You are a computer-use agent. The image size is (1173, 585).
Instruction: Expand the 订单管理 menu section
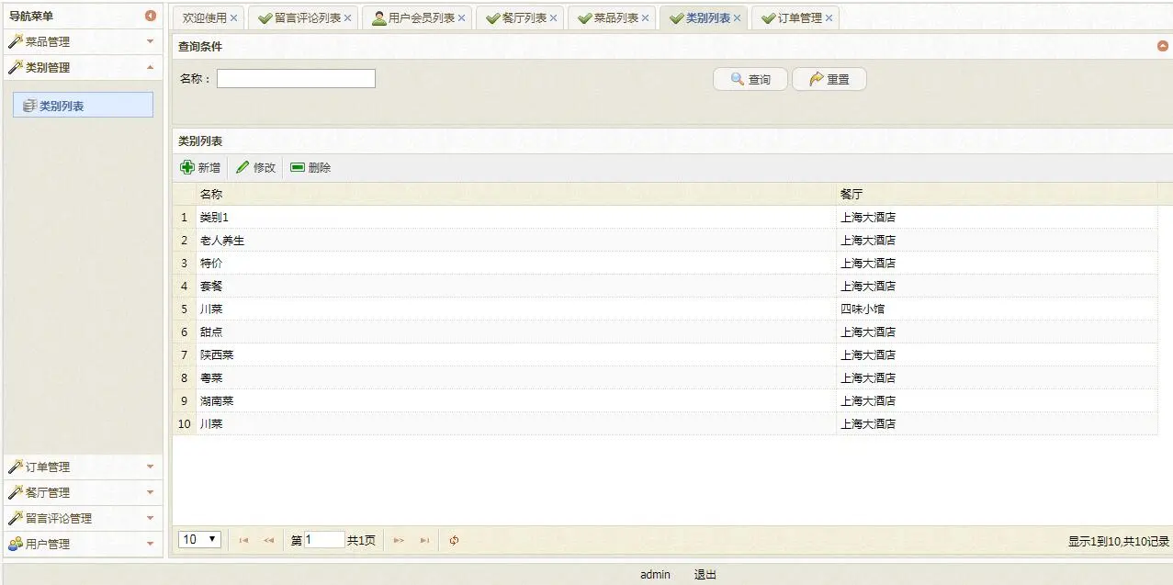pyautogui.click(x=151, y=467)
